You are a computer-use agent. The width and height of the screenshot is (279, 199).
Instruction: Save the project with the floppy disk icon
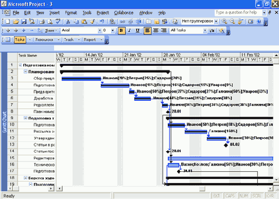(x=24, y=22)
